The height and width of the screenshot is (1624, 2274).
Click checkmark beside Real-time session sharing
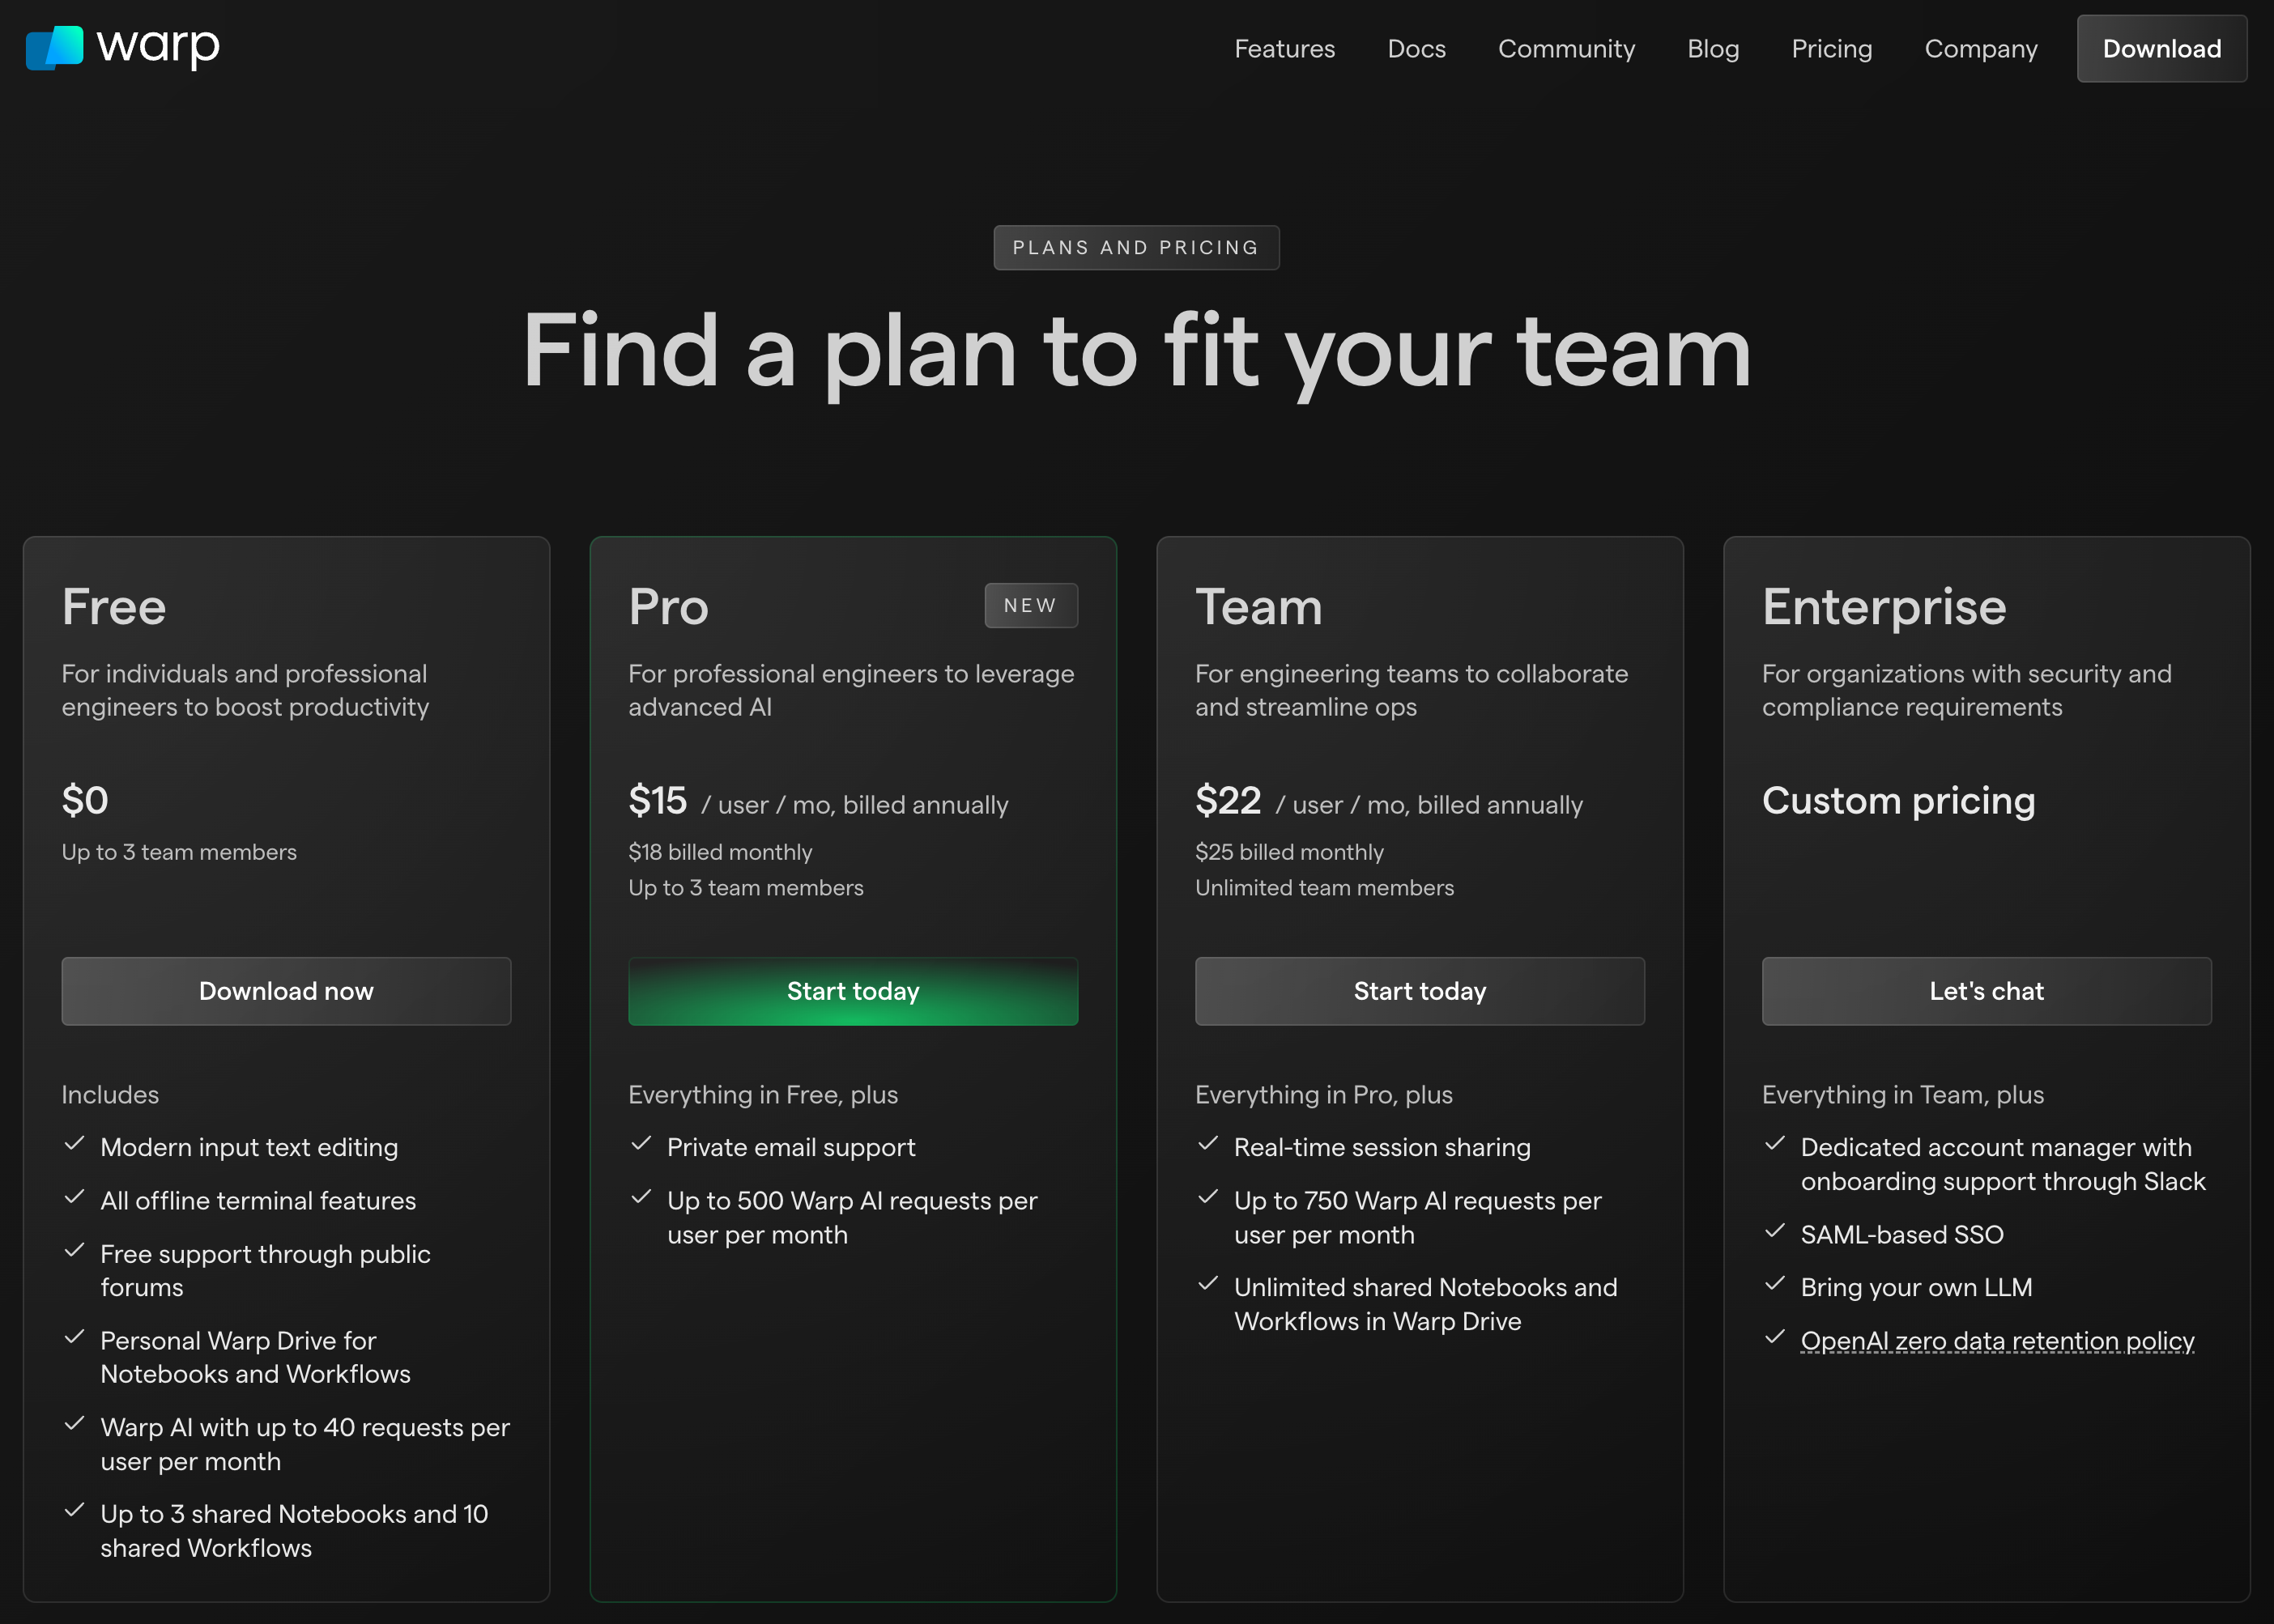tap(1207, 1144)
